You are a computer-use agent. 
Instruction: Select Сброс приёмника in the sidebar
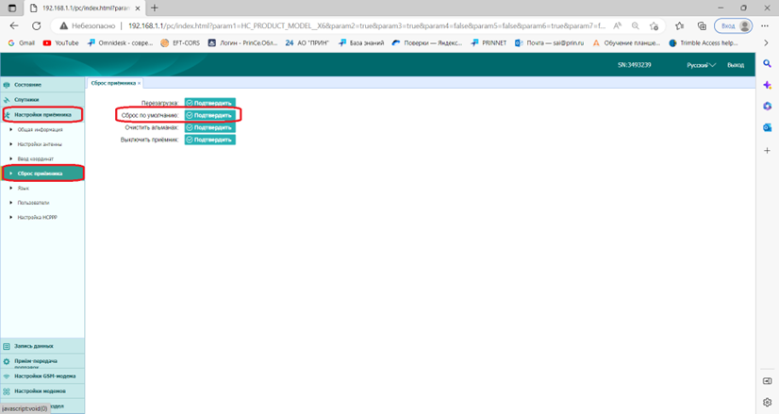42,174
